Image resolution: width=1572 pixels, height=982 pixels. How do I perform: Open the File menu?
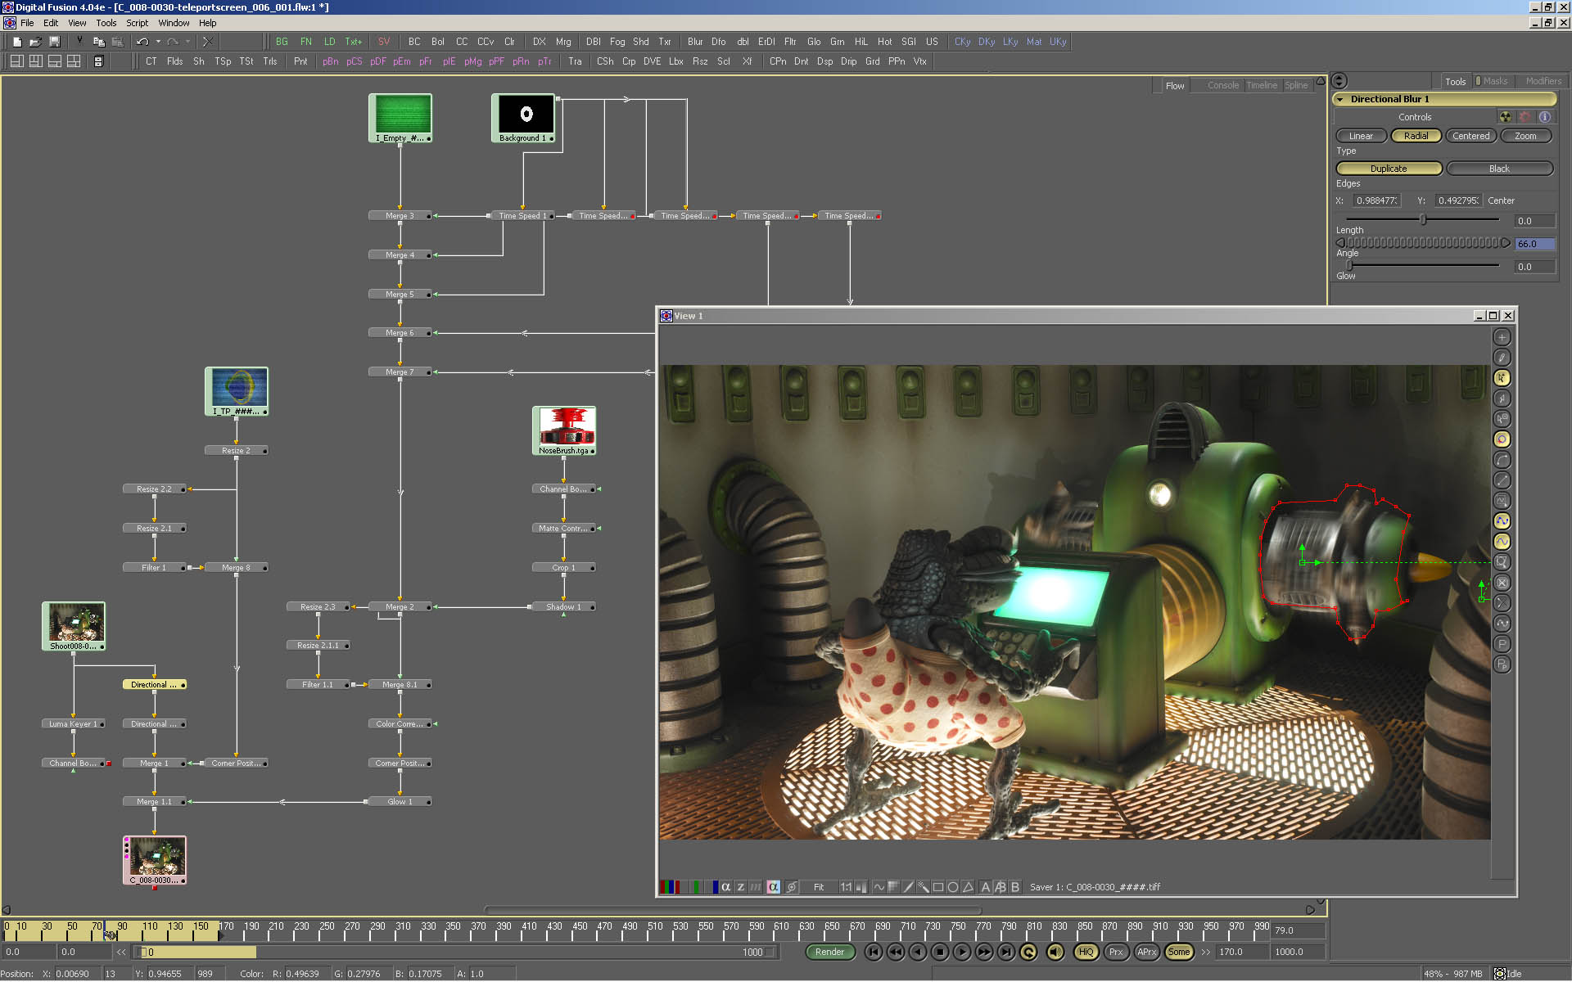click(27, 23)
